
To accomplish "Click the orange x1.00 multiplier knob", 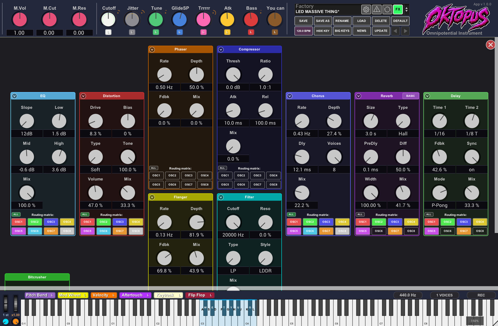I will tap(16, 321).
